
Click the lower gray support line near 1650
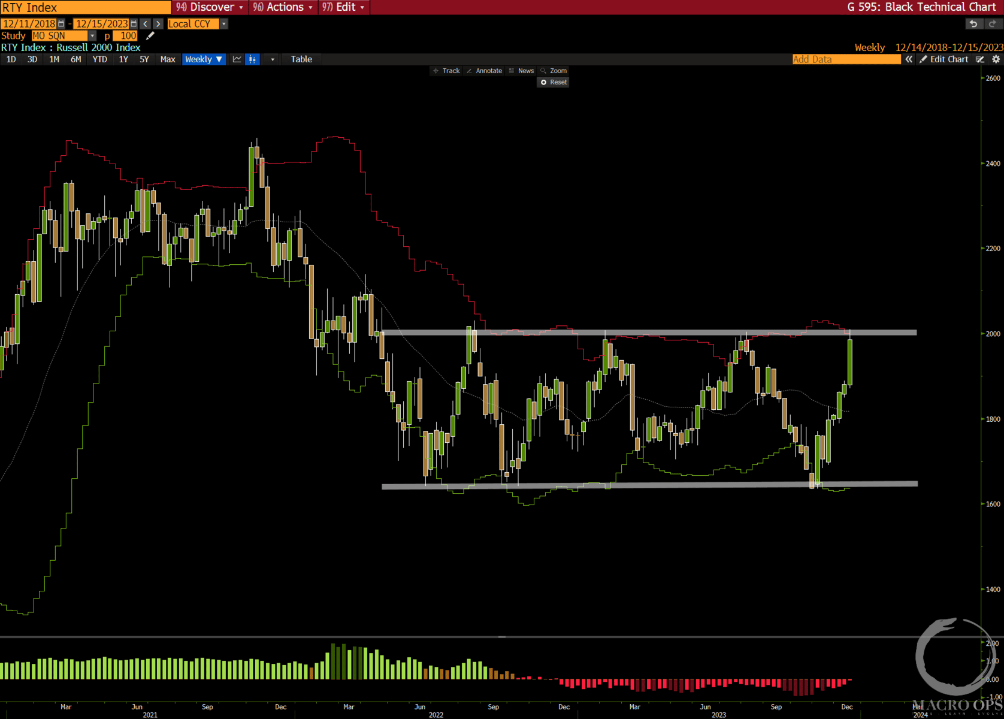(x=649, y=485)
